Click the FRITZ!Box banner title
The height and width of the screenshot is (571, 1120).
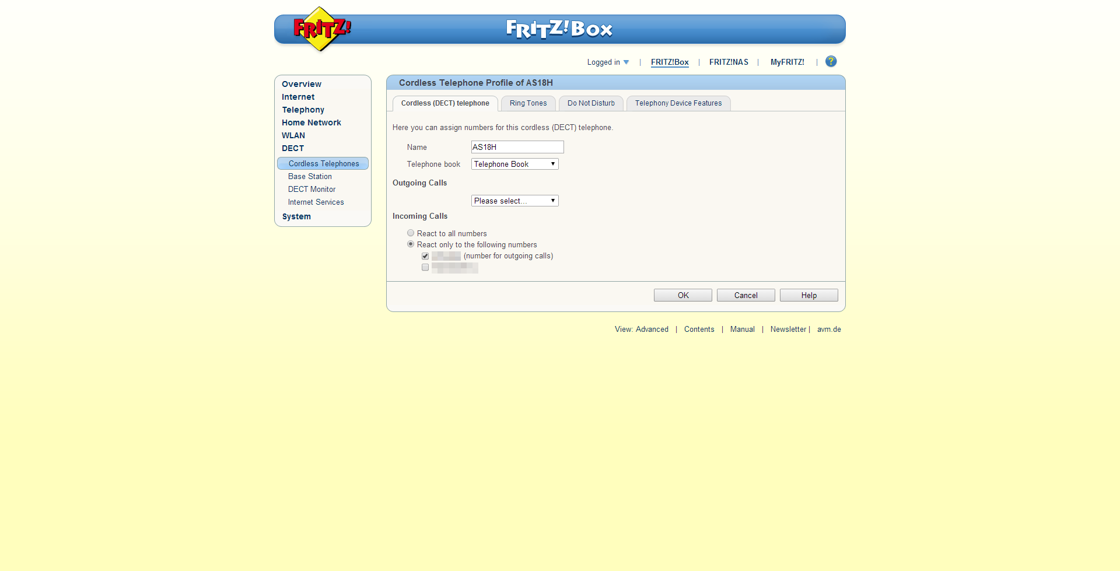(559, 29)
